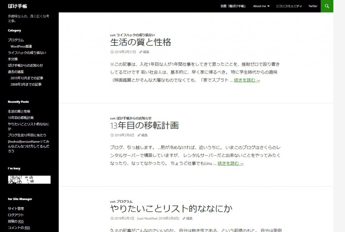Open 投稿の RSS feed link

click(16, 222)
